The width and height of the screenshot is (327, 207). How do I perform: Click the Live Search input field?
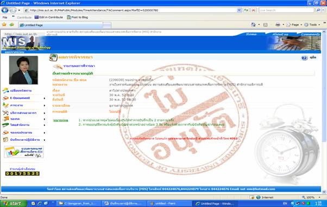pyautogui.click(x=287, y=10)
